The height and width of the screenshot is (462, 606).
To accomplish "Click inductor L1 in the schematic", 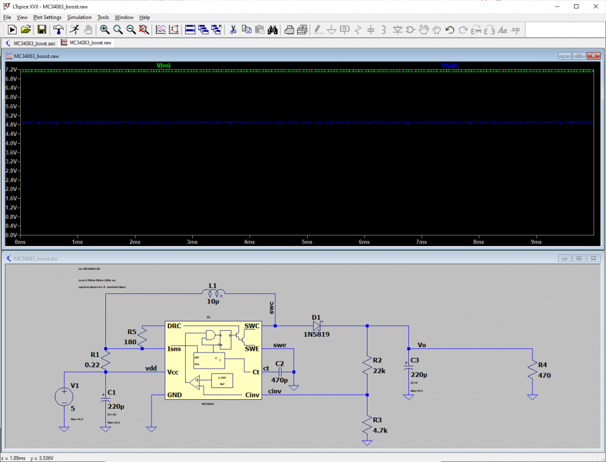I will pyautogui.click(x=213, y=293).
